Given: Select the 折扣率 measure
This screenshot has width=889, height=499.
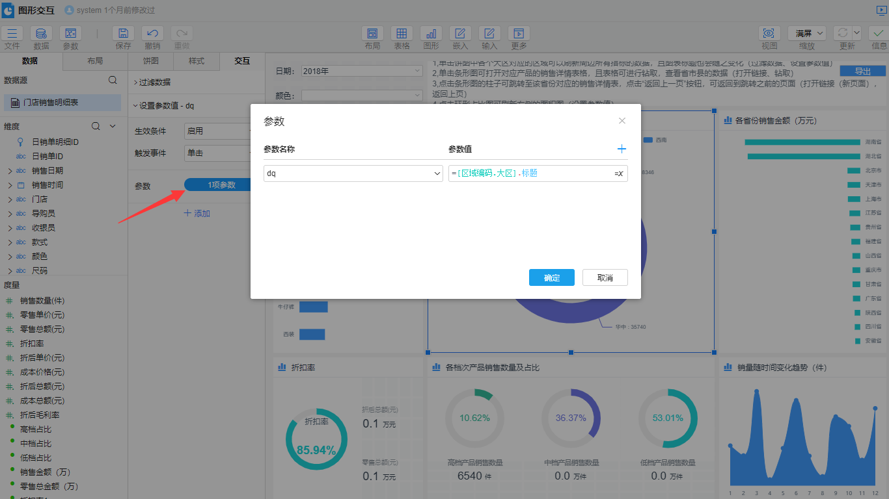Looking at the screenshot, I should click(x=32, y=344).
